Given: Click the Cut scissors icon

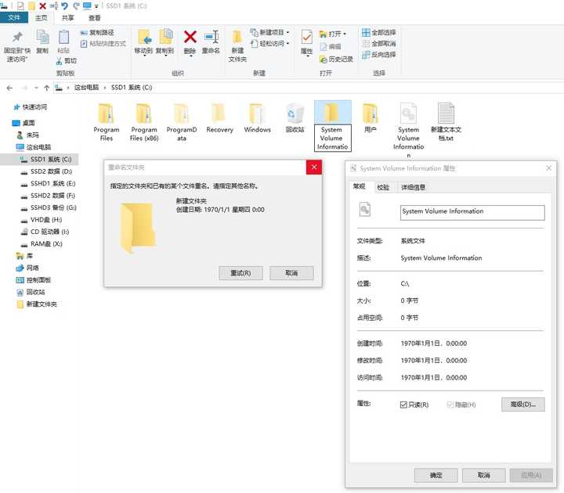Looking at the screenshot, I should (59, 61).
